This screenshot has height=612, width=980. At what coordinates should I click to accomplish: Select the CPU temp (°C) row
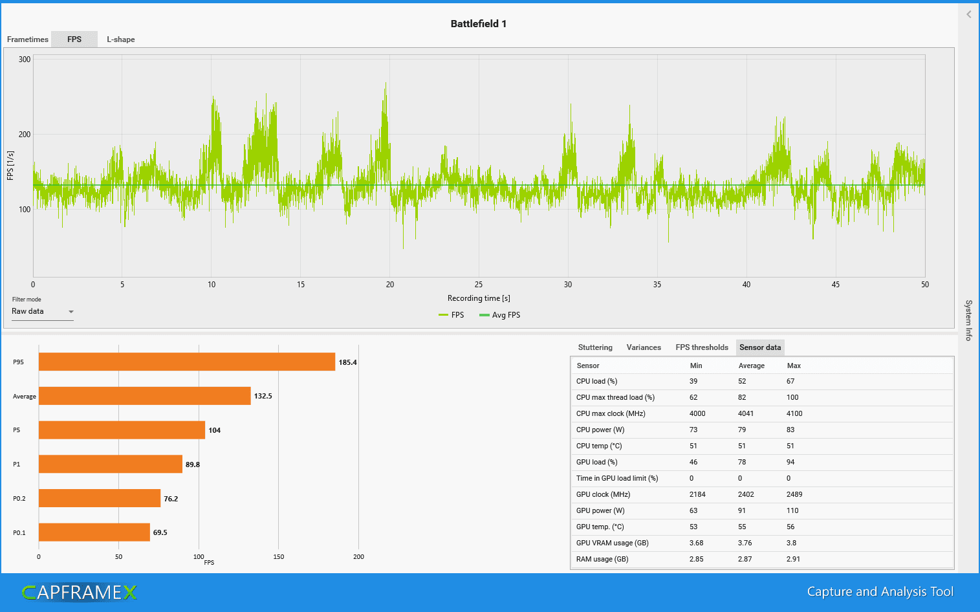click(763, 446)
